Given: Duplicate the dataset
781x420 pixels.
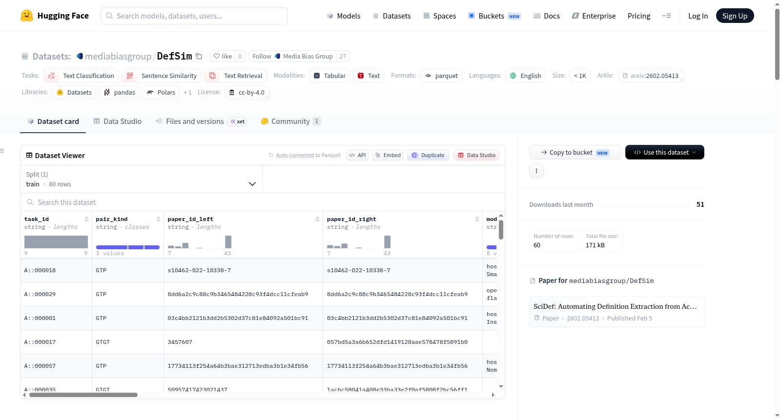Looking at the screenshot, I should pos(428,155).
